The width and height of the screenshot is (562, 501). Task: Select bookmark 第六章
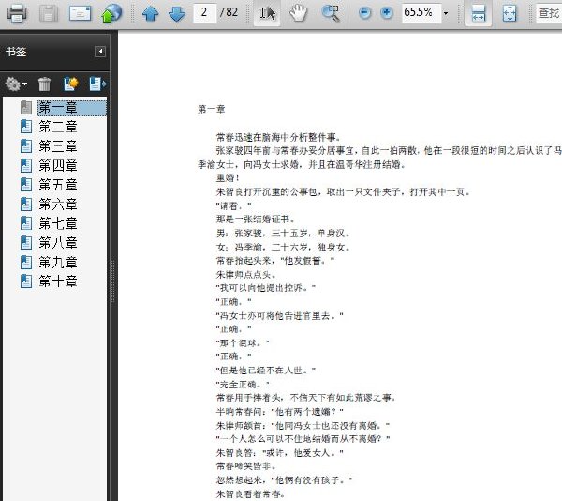click(x=58, y=205)
